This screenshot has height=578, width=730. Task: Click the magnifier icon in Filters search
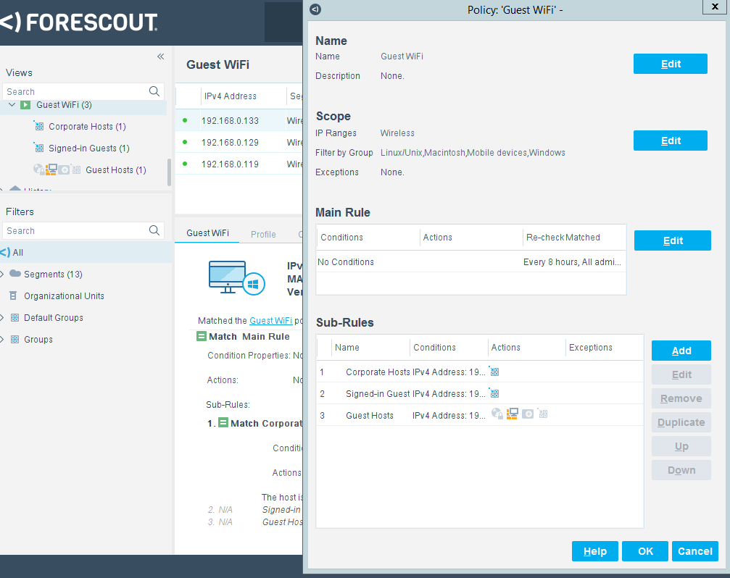tap(154, 230)
